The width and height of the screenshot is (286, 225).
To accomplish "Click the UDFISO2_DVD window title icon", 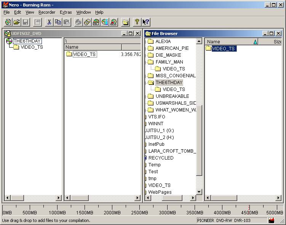I will (x=8, y=34).
